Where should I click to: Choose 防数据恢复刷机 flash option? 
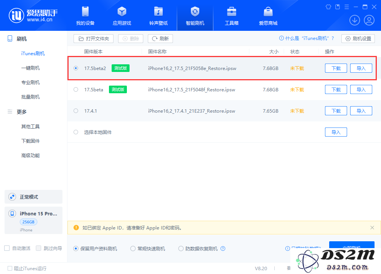click(181, 249)
